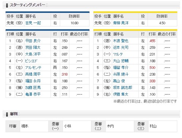Open 平田 良介 player page
The width and height of the screenshot is (182, 138).
(x=33, y=41)
